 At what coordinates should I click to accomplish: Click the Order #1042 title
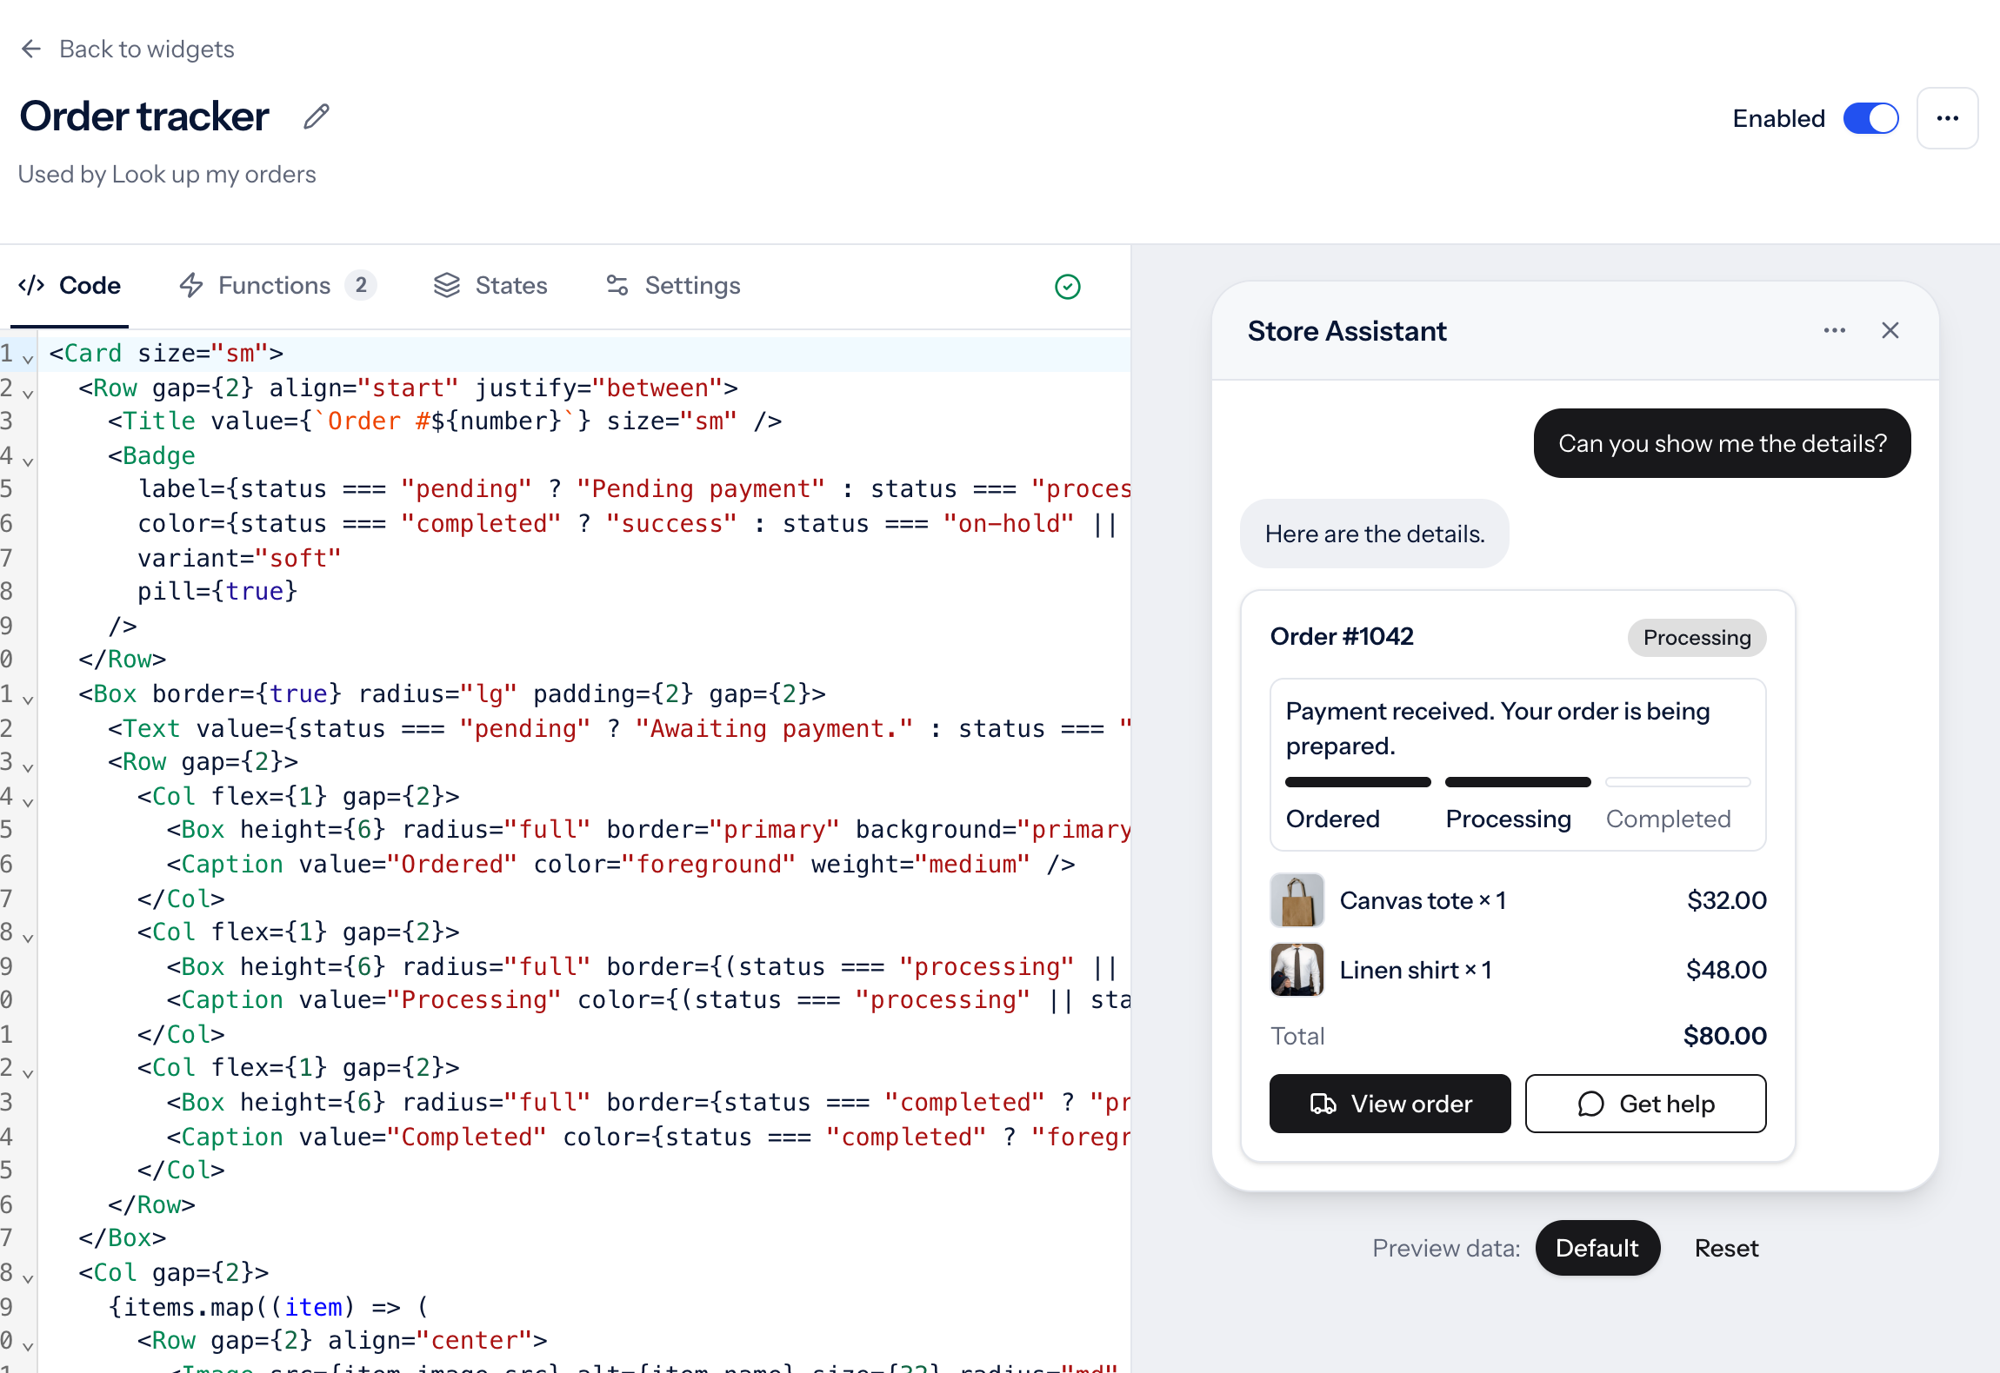point(1342,636)
